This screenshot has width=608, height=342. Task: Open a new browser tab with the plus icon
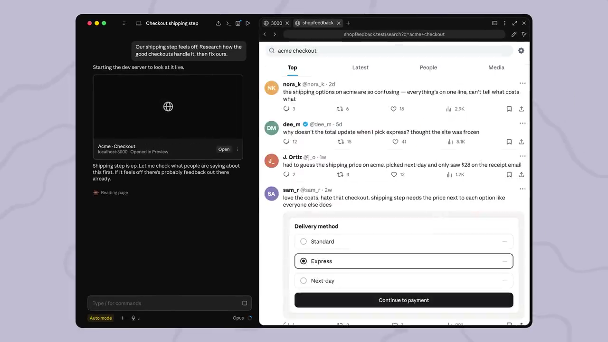click(348, 23)
